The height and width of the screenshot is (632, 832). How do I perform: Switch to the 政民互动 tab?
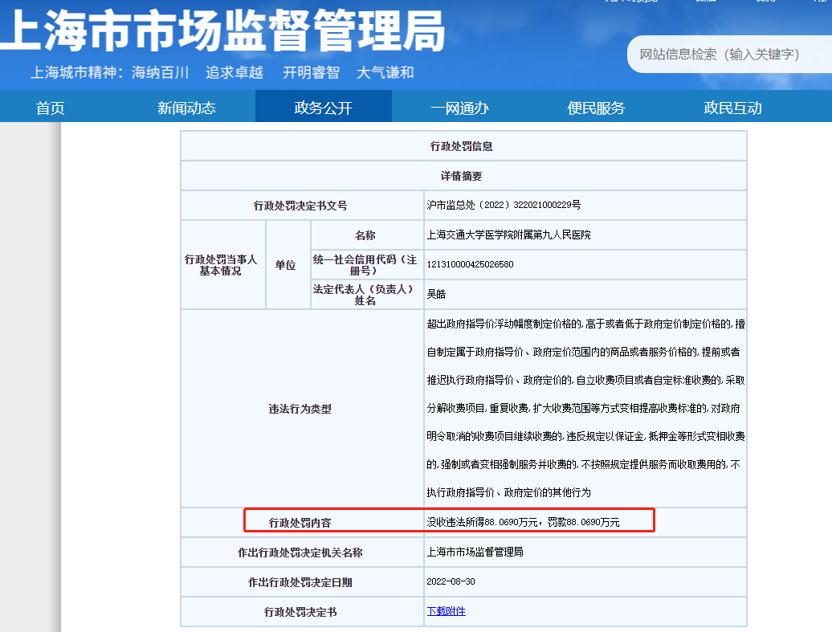coord(732,108)
